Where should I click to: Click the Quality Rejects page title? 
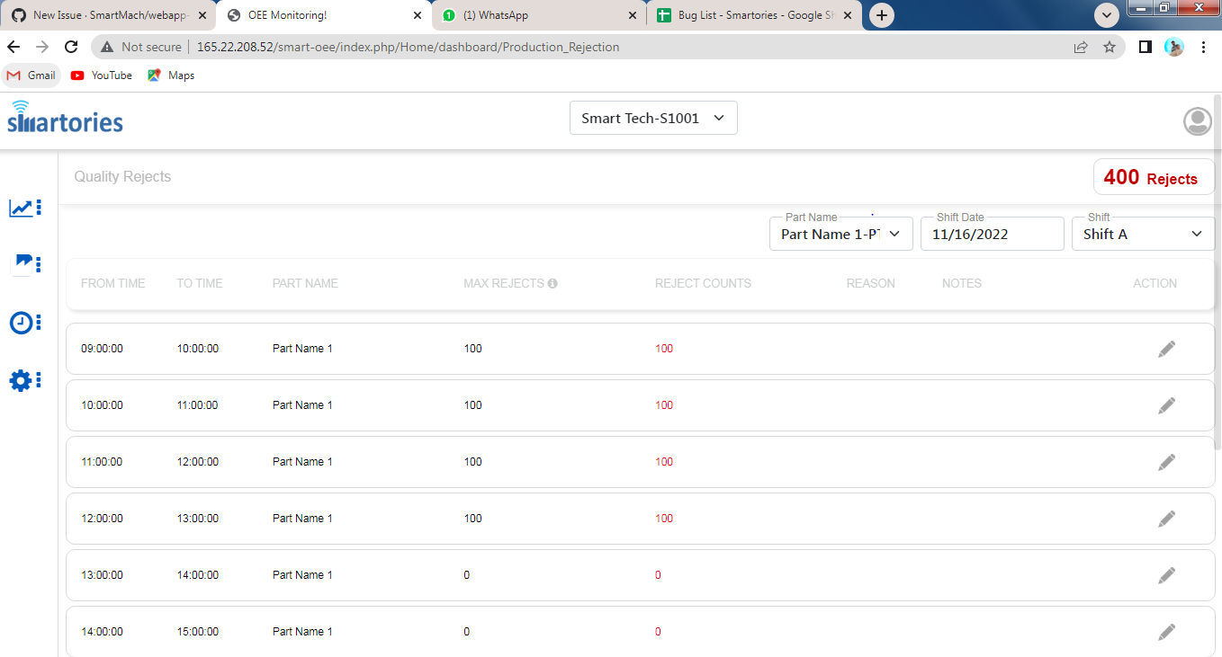point(122,177)
